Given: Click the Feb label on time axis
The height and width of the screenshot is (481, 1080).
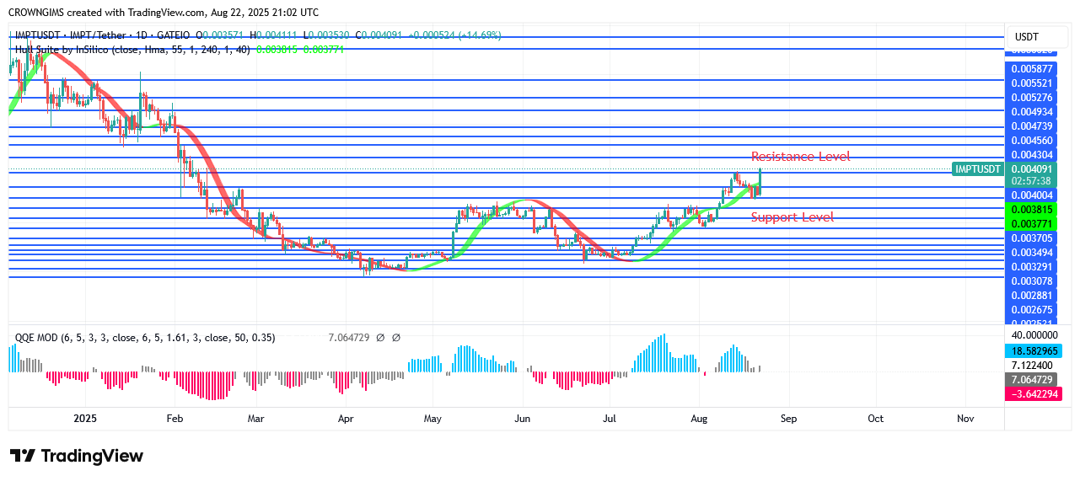Looking at the screenshot, I should 175,418.
